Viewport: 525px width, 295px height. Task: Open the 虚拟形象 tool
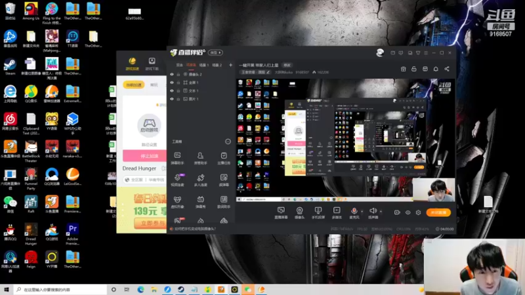tap(177, 202)
